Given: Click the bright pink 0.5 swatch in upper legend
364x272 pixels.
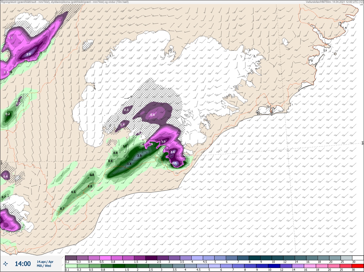Looking at the screenshot, I should click(x=105, y=258).
